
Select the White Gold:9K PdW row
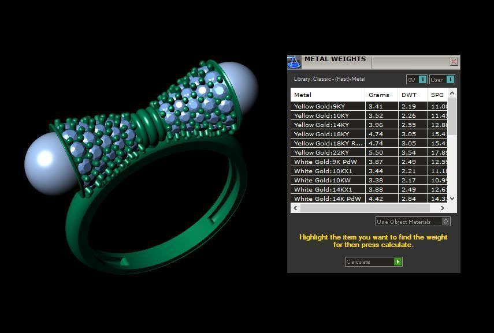click(369, 162)
